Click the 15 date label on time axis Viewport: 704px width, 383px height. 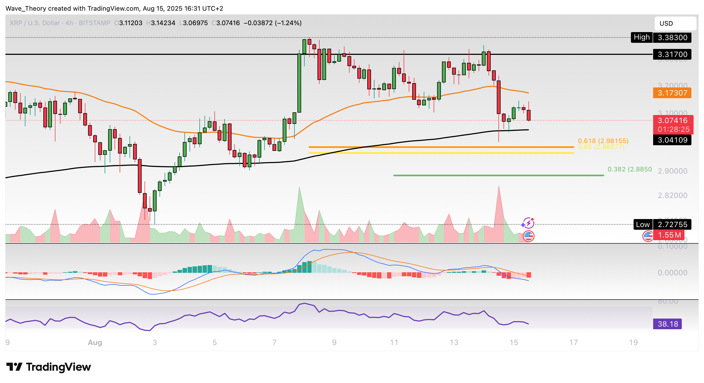[x=513, y=342]
